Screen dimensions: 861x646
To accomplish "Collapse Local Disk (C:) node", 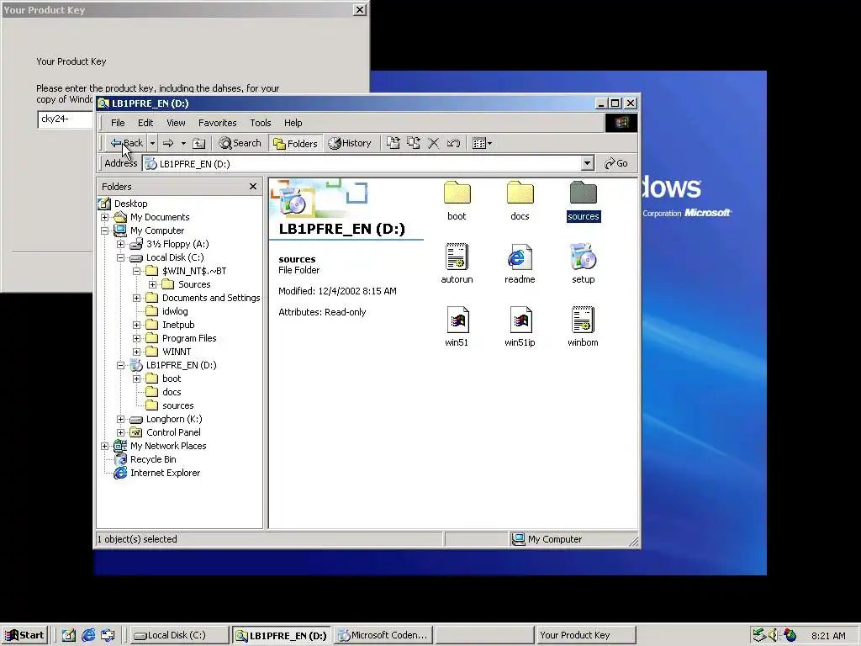I will click(121, 257).
